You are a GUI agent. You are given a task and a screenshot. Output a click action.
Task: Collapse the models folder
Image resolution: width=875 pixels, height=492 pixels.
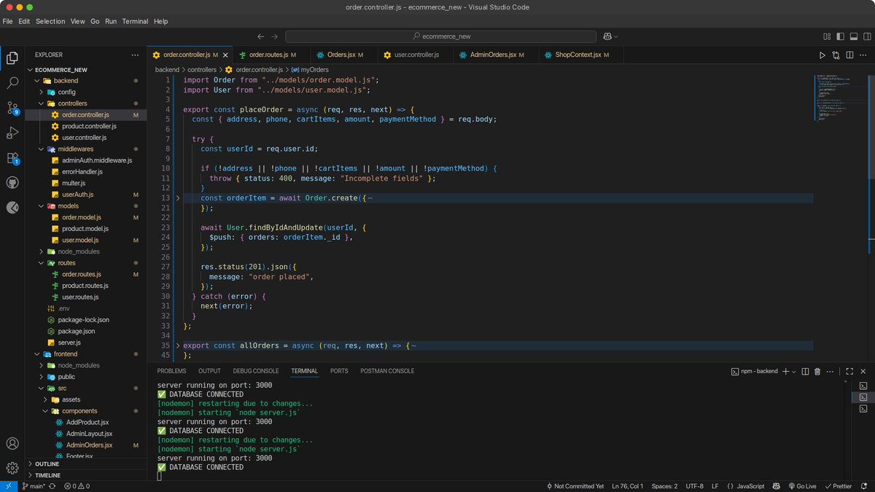pyautogui.click(x=86, y=206)
